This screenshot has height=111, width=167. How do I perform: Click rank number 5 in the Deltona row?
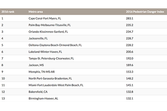[x=2, y=45]
